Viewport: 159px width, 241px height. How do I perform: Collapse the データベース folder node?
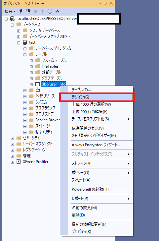pos(13,25)
